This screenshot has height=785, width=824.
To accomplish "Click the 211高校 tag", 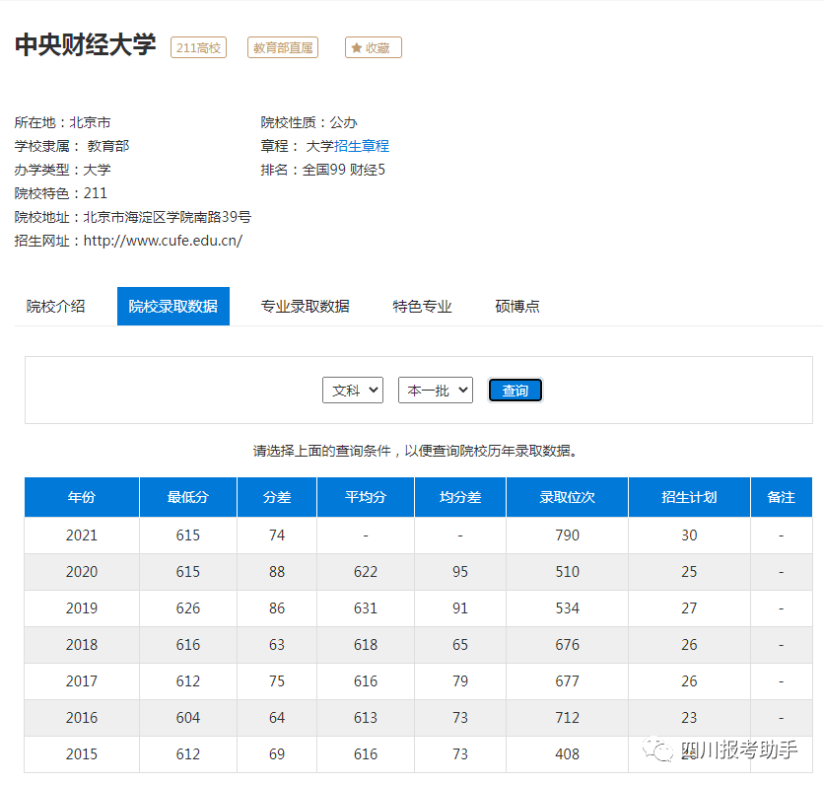I will pos(198,47).
